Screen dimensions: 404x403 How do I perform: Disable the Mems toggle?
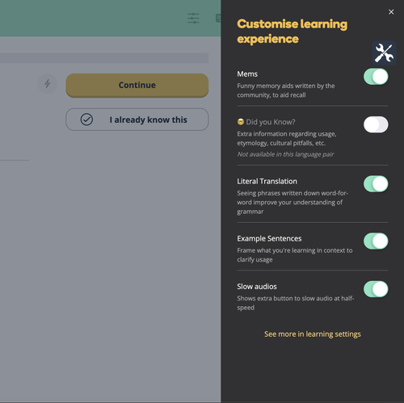(376, 77)
